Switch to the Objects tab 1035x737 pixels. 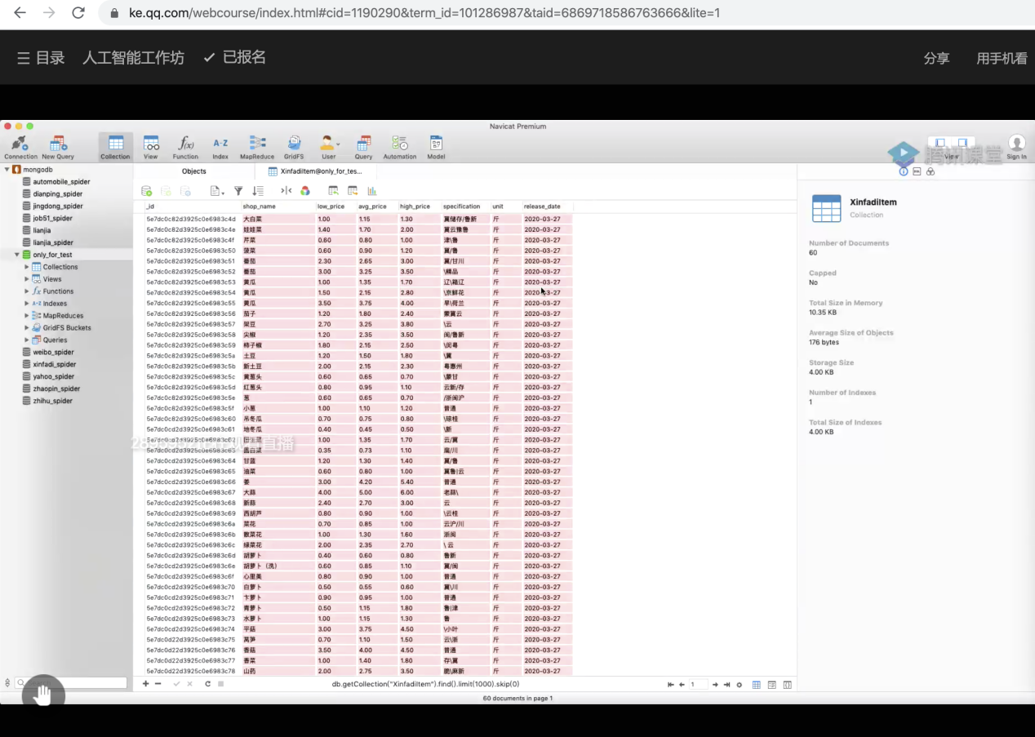point(194,171)
